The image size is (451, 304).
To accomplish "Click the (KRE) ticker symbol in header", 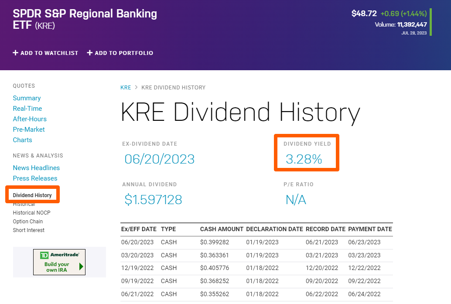I will click(x=45, y=26).
